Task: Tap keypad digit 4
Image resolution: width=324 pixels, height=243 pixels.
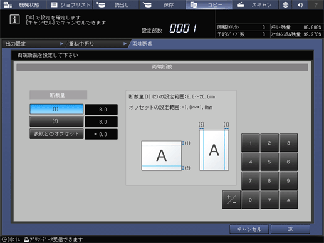Action: 251,162
